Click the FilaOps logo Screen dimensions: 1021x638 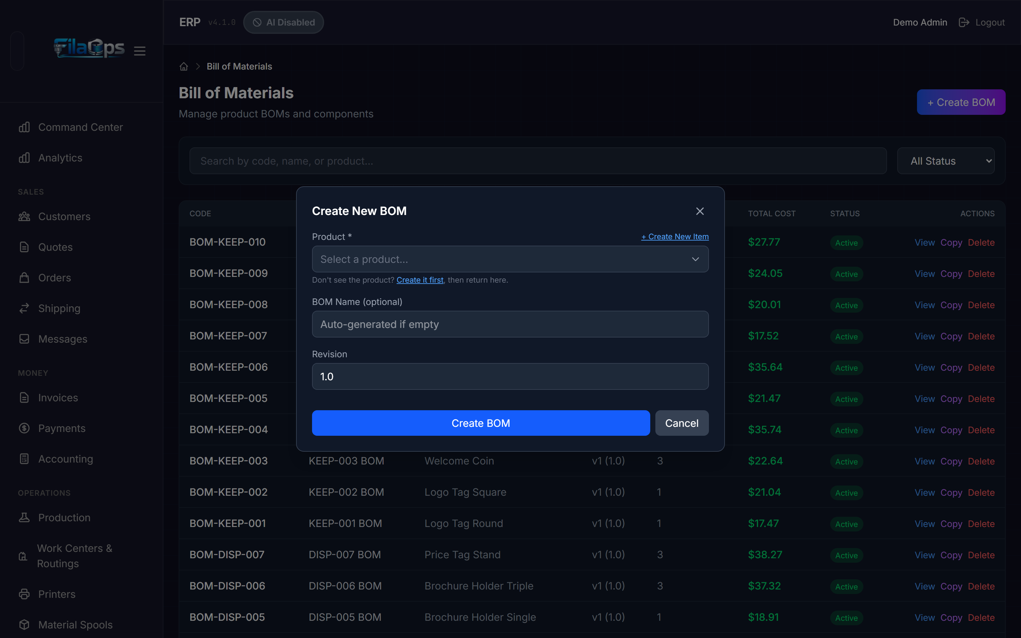click(89, 48)
